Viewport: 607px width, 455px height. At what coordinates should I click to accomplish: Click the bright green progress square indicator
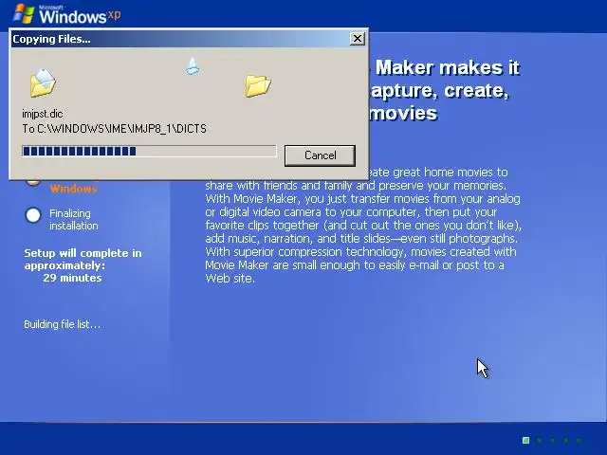click(x=525, y=440)
